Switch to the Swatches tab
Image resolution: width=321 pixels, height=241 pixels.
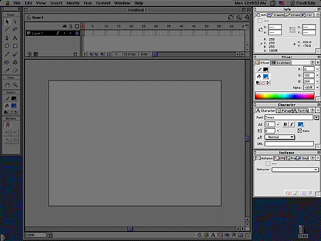[281, 62]
